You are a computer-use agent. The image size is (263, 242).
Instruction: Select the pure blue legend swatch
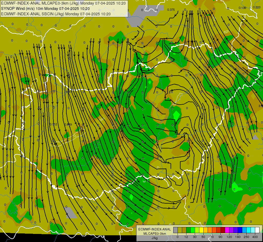pyautogui.click(x=240, y=230)
